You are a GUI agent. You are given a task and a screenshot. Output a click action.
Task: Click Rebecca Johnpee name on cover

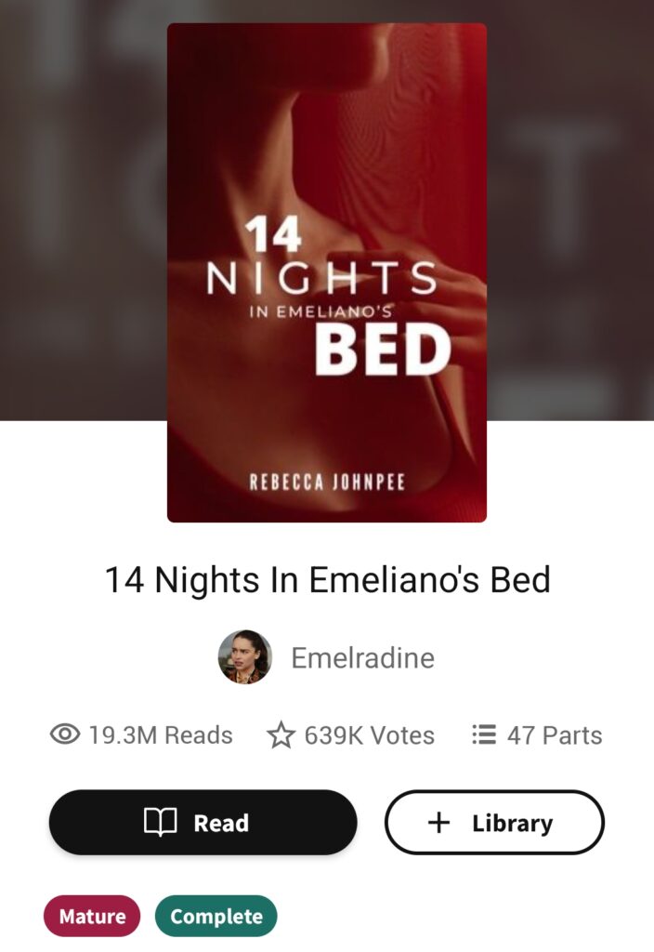(327, 483)
